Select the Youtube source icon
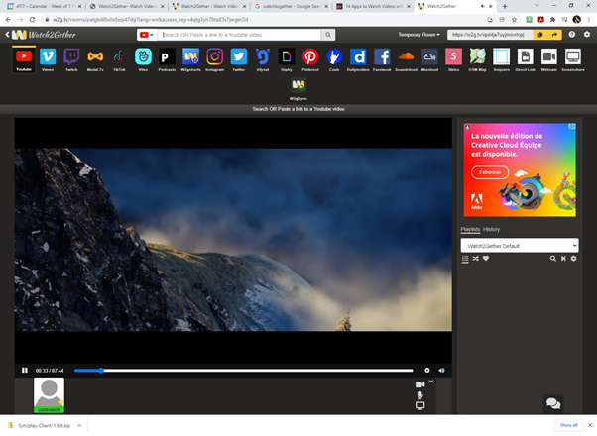 click(x=24, y=59)
